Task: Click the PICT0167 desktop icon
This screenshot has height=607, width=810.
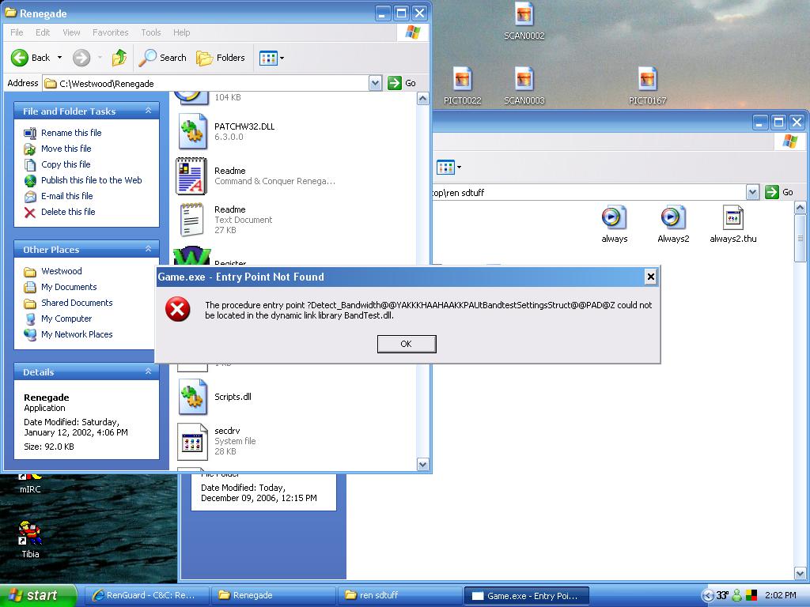Action: coord(647,80)
